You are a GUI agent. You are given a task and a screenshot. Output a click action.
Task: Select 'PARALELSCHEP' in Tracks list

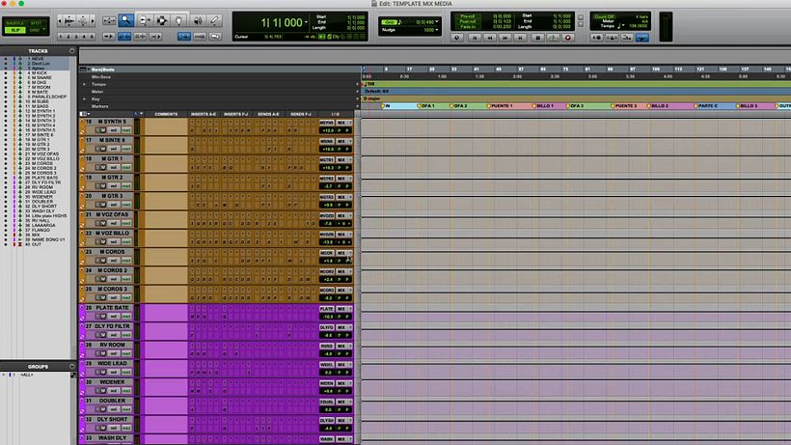point(49,97)
